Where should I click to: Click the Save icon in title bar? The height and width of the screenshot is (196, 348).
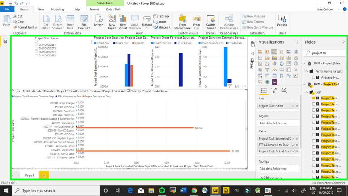tap(10, 3)
